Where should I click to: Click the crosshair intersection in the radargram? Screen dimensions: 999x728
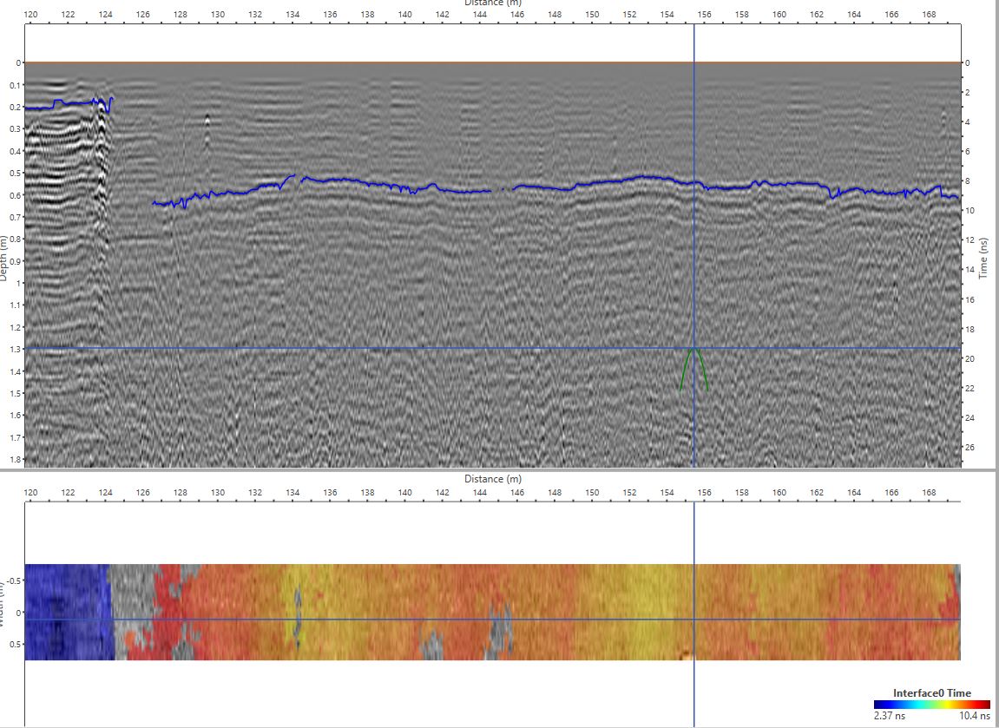pyautogui.click(x=694, y=349)
